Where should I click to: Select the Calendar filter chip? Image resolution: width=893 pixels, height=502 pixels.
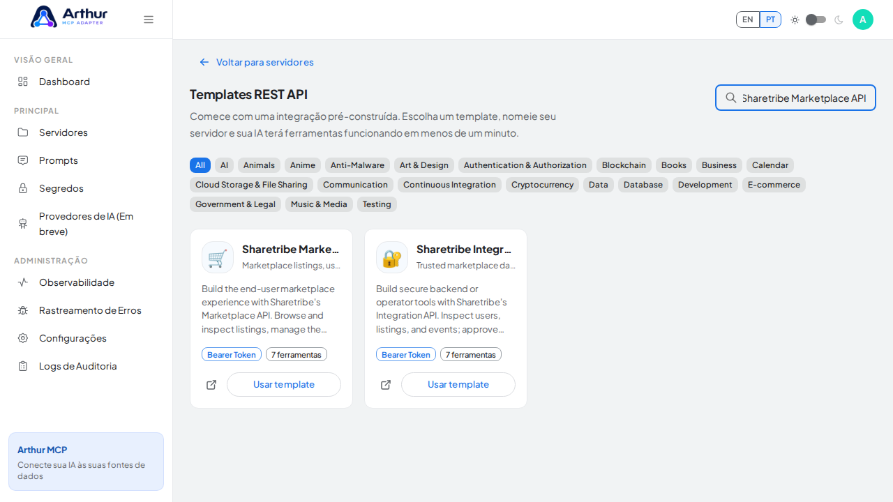tap(770, 165)
